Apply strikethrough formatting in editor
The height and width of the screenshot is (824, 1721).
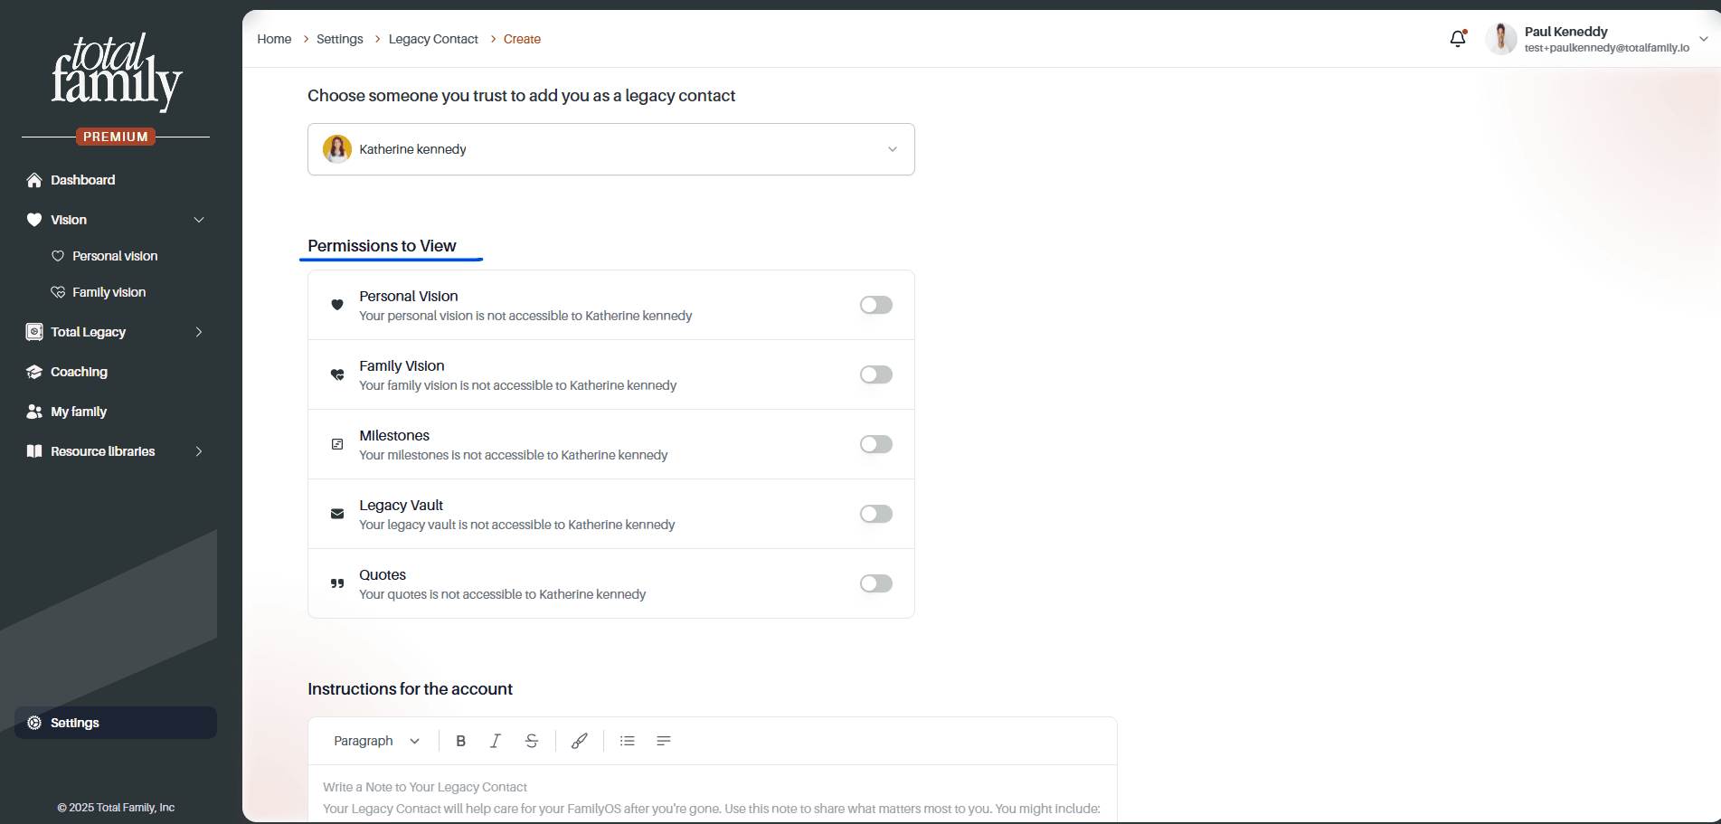[x=532, y=741]
